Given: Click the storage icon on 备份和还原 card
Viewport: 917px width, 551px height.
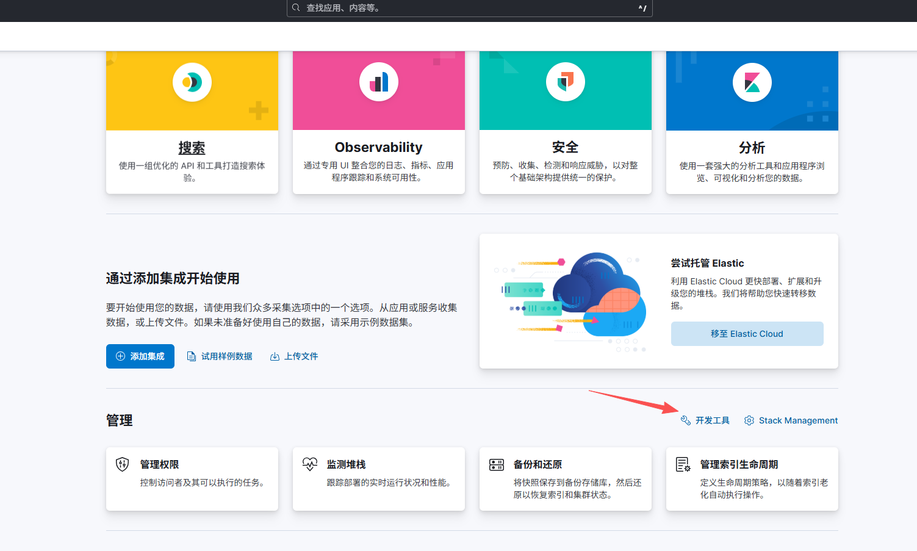Looking at the screenshot, I should pos(497,464).
